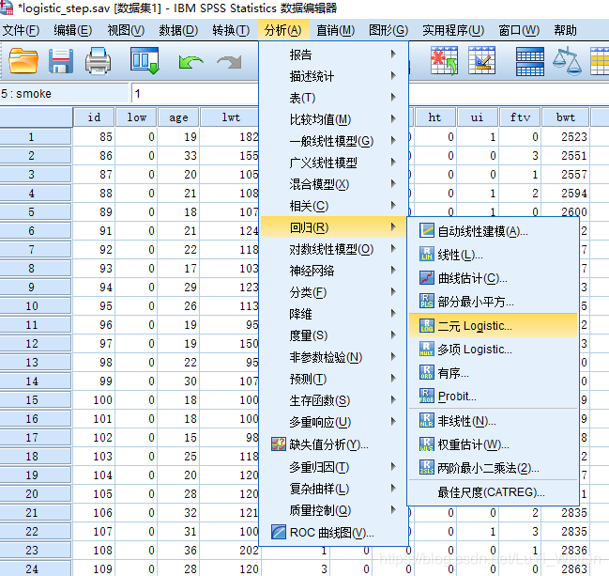Viewport: 609px width, 576px height.
Task: Choose 曲线估计(C)... option
Action: click(x=494, y=278)
